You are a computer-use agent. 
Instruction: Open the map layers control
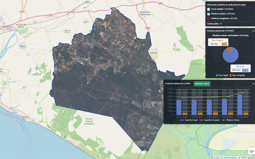point(251,150)
